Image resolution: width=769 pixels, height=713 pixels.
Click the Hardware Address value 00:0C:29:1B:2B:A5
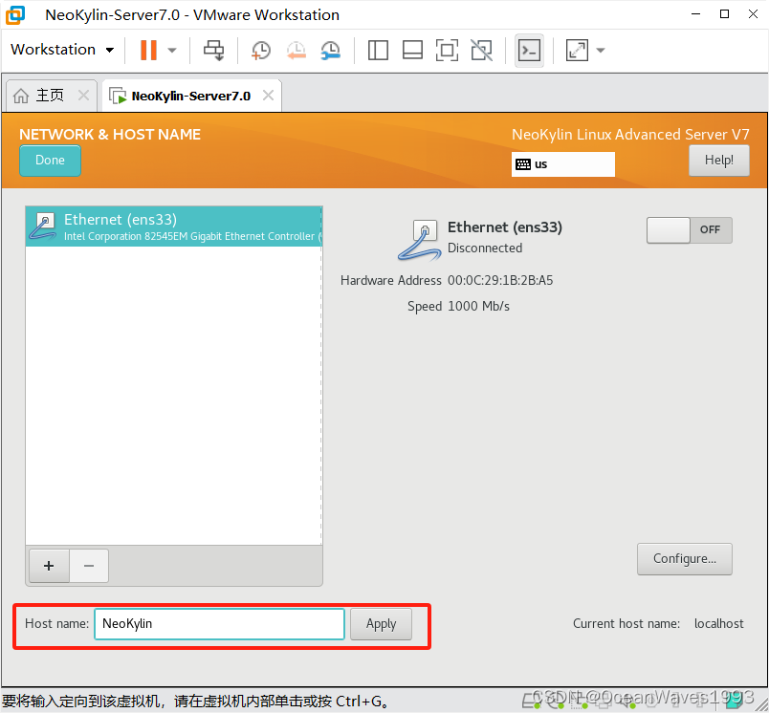pyautogui.click(x=500, y=280)
